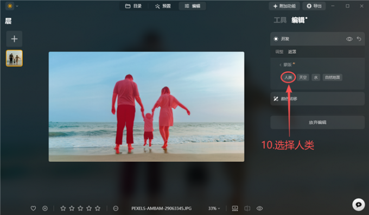Open the 33% zoom dropdown
Viewport: 369px width, 215px height.
(214, 208)
